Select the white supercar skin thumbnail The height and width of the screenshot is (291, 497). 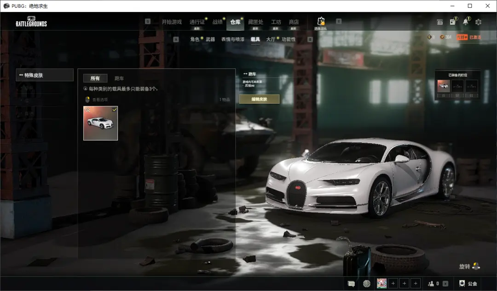pyautogui.click(x=100, y=123)
